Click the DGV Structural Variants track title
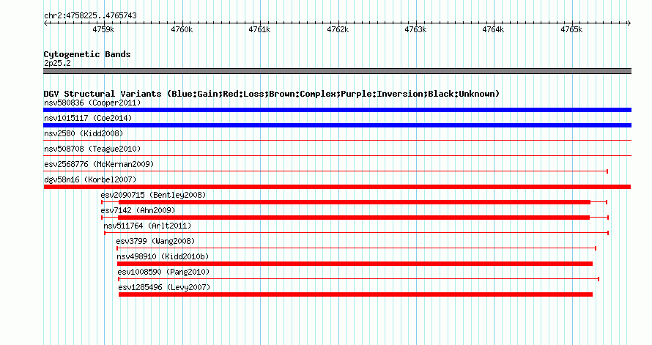The height and width of the screenshot is (345, 652). coord(272,94)
